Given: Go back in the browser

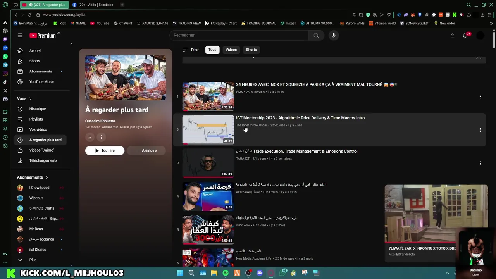Looking at the screenshot, I should [x=15, y=15].
